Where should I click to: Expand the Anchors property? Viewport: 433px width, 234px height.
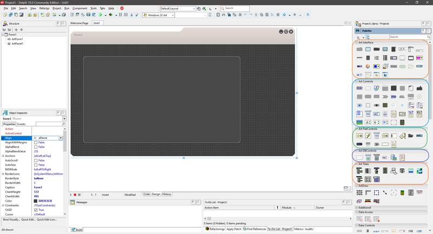point(3,156)
